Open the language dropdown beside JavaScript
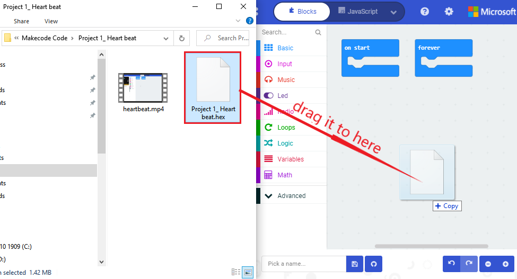Viewport: 517px width, 279px height. 393,12
